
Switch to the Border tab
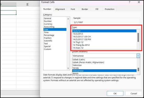tap(85, 9)
